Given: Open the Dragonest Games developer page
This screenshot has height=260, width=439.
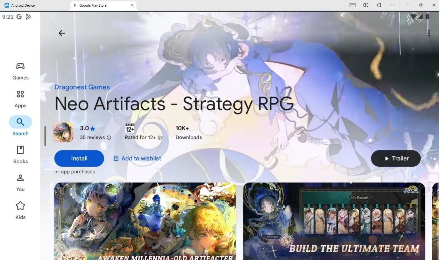Looking at the screenshot, I should click(x=82, y=87).
